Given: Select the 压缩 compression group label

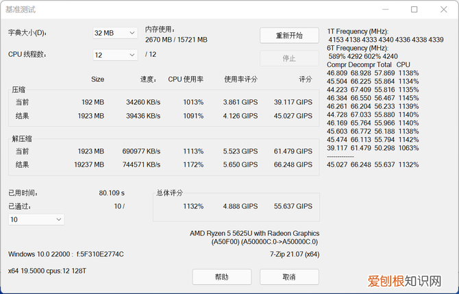Looking at the screenshot, I should (x=19, y=90).
